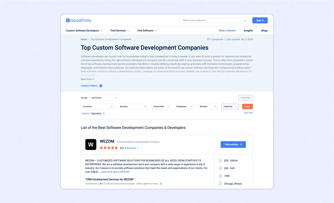Image resolution: width=334 pixels, height=203 pixels.
Task: Click the GoodFirms logo
Action: click(x=78, y=20)
